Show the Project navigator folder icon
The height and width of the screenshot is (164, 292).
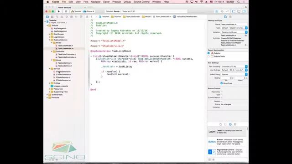(x=47, y=17)
